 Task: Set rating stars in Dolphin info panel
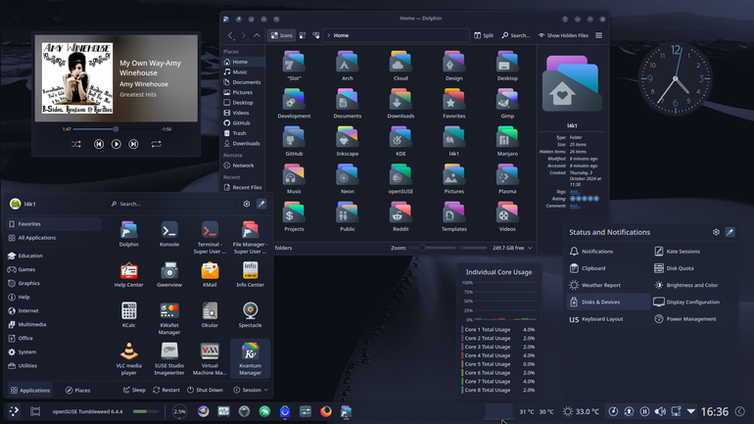[x=585, y=199]
